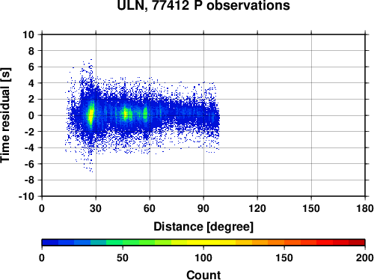Click the 'Distance [degree]' x-axis label
374x280 pixels.
pyautogui.click(x=203, y=227)
